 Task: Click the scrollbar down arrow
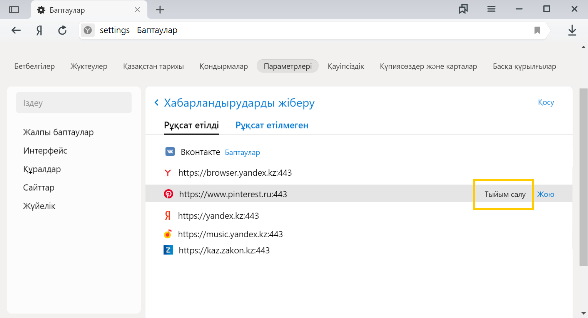point(584,314)
